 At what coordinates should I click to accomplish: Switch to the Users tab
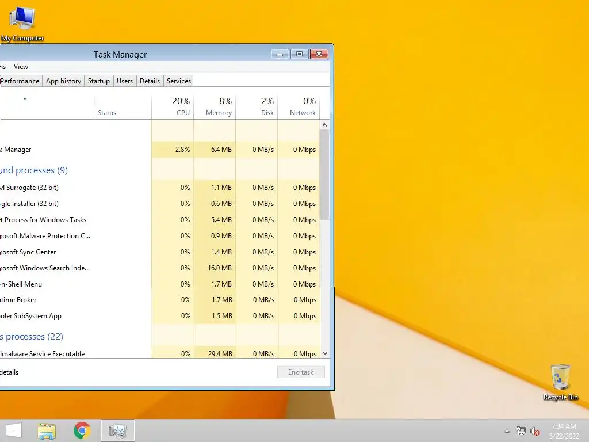125,81
